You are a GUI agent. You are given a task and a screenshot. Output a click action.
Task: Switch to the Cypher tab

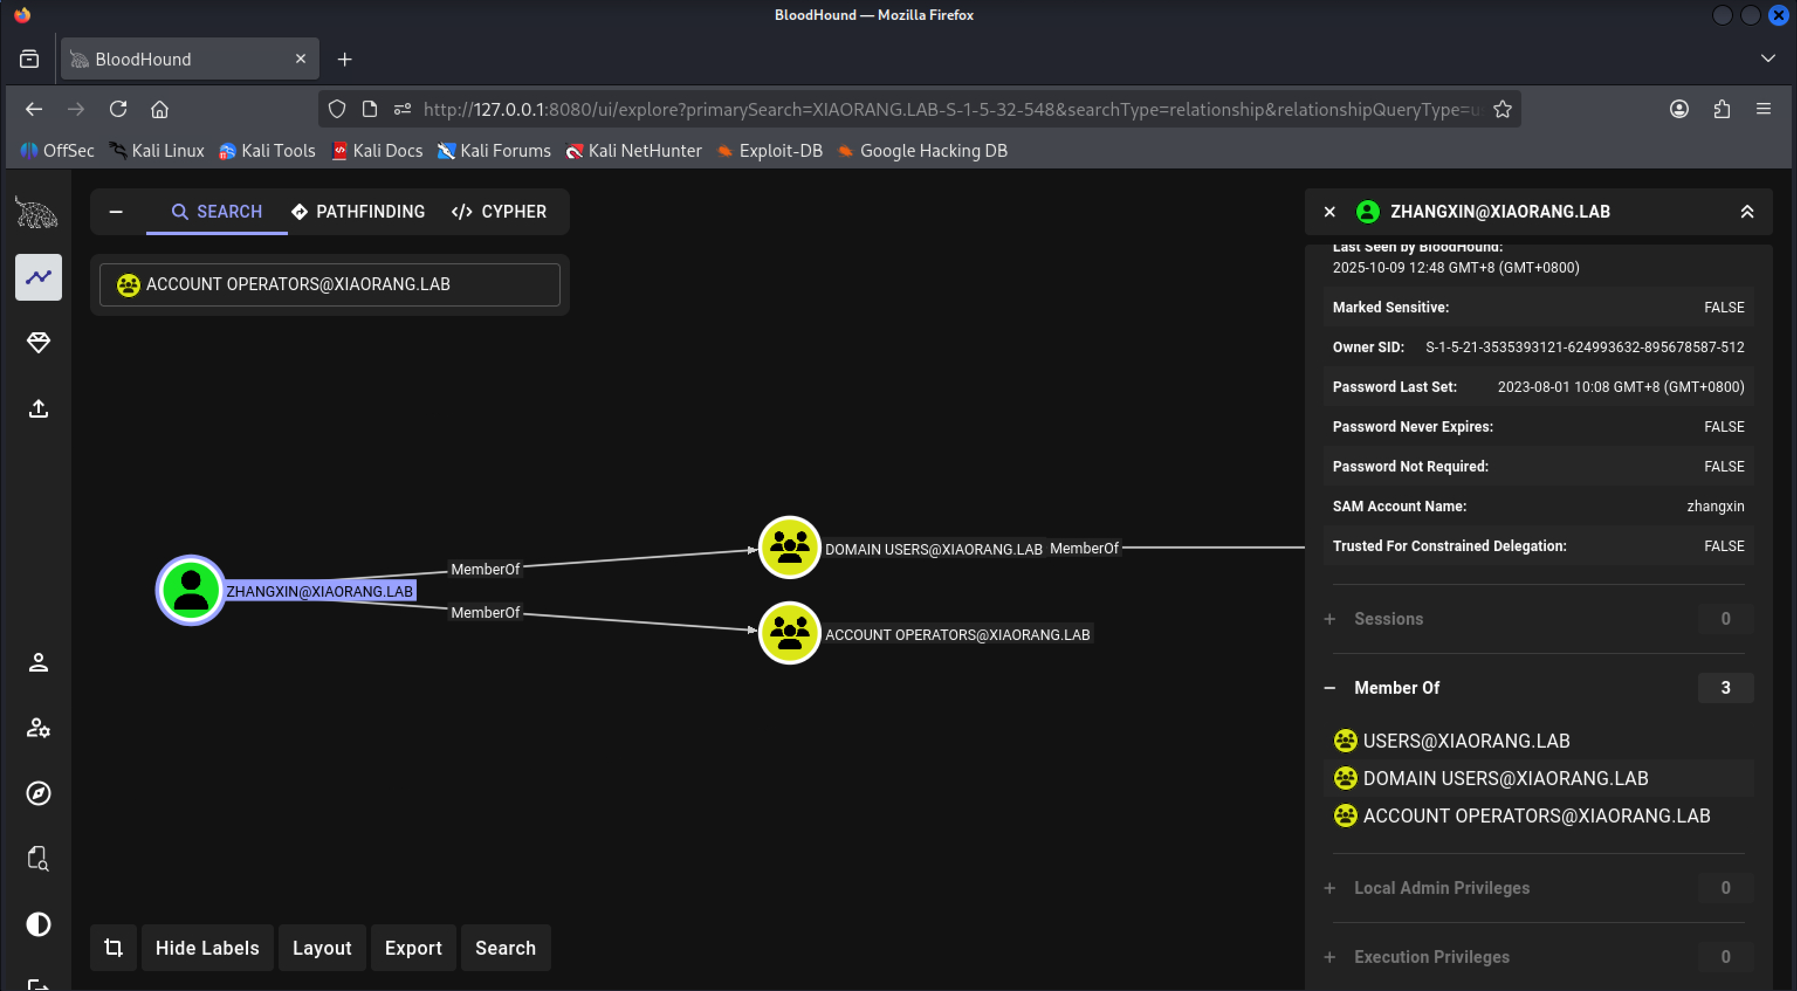(499, 211)
